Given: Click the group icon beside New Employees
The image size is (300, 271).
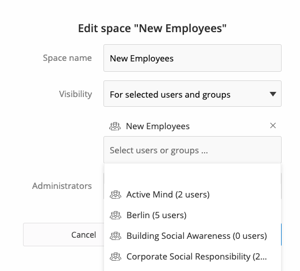Looking at the screenshot, I should pyautogui.click(x=115, y=126).
